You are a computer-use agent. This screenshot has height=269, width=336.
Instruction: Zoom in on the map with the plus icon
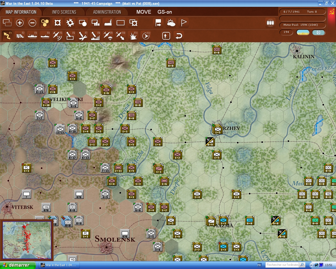click(x=20, y=23)
